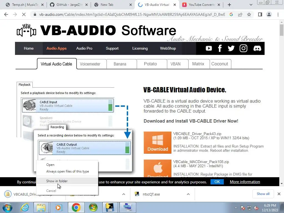Download the Mac VBCable driver pack
Image resolution: width=284 pixels, height=213 pixels.
pos(158,168)
